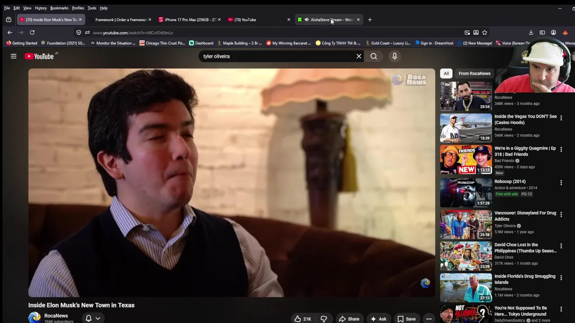Open the File menu
The width and height of the screenshot is (575, 323).
point(7,8)
